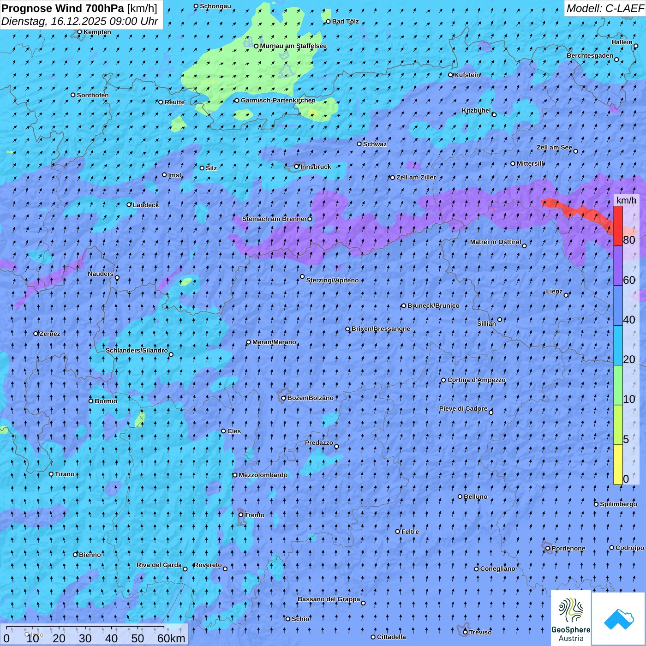This screenshot has width=646, height=646.
Task: Click the Conegliano label
Action: 497,569
